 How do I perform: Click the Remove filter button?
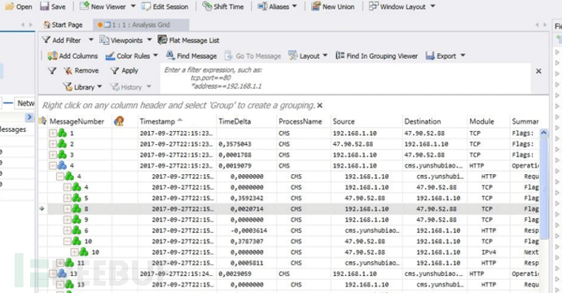81,71
